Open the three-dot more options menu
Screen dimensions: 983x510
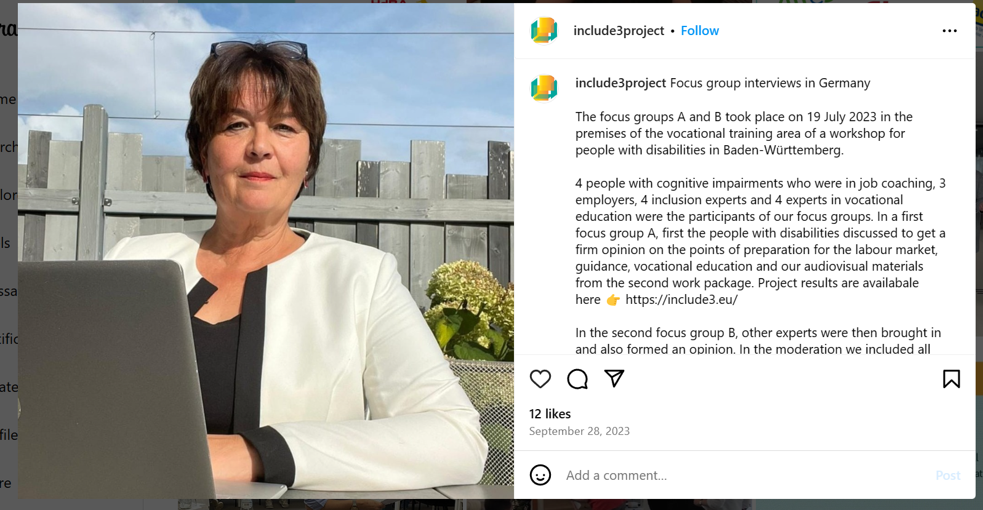point(950,31)
